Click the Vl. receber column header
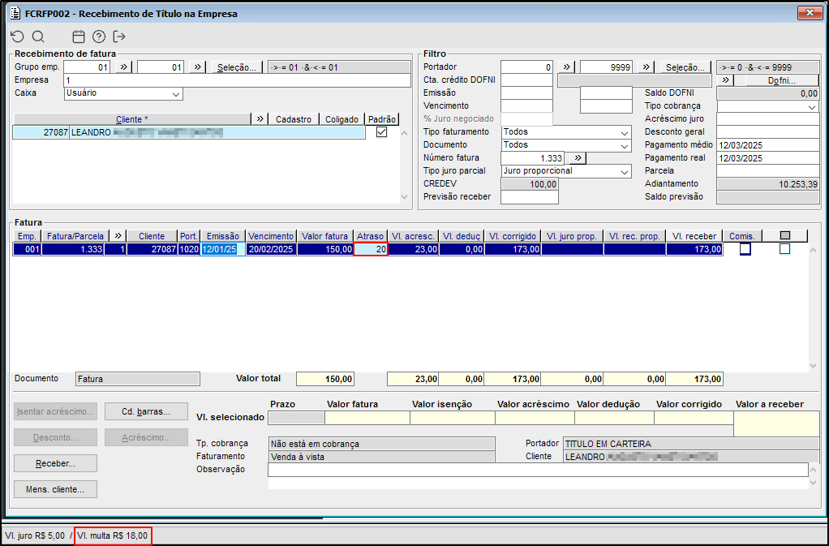 694,236
